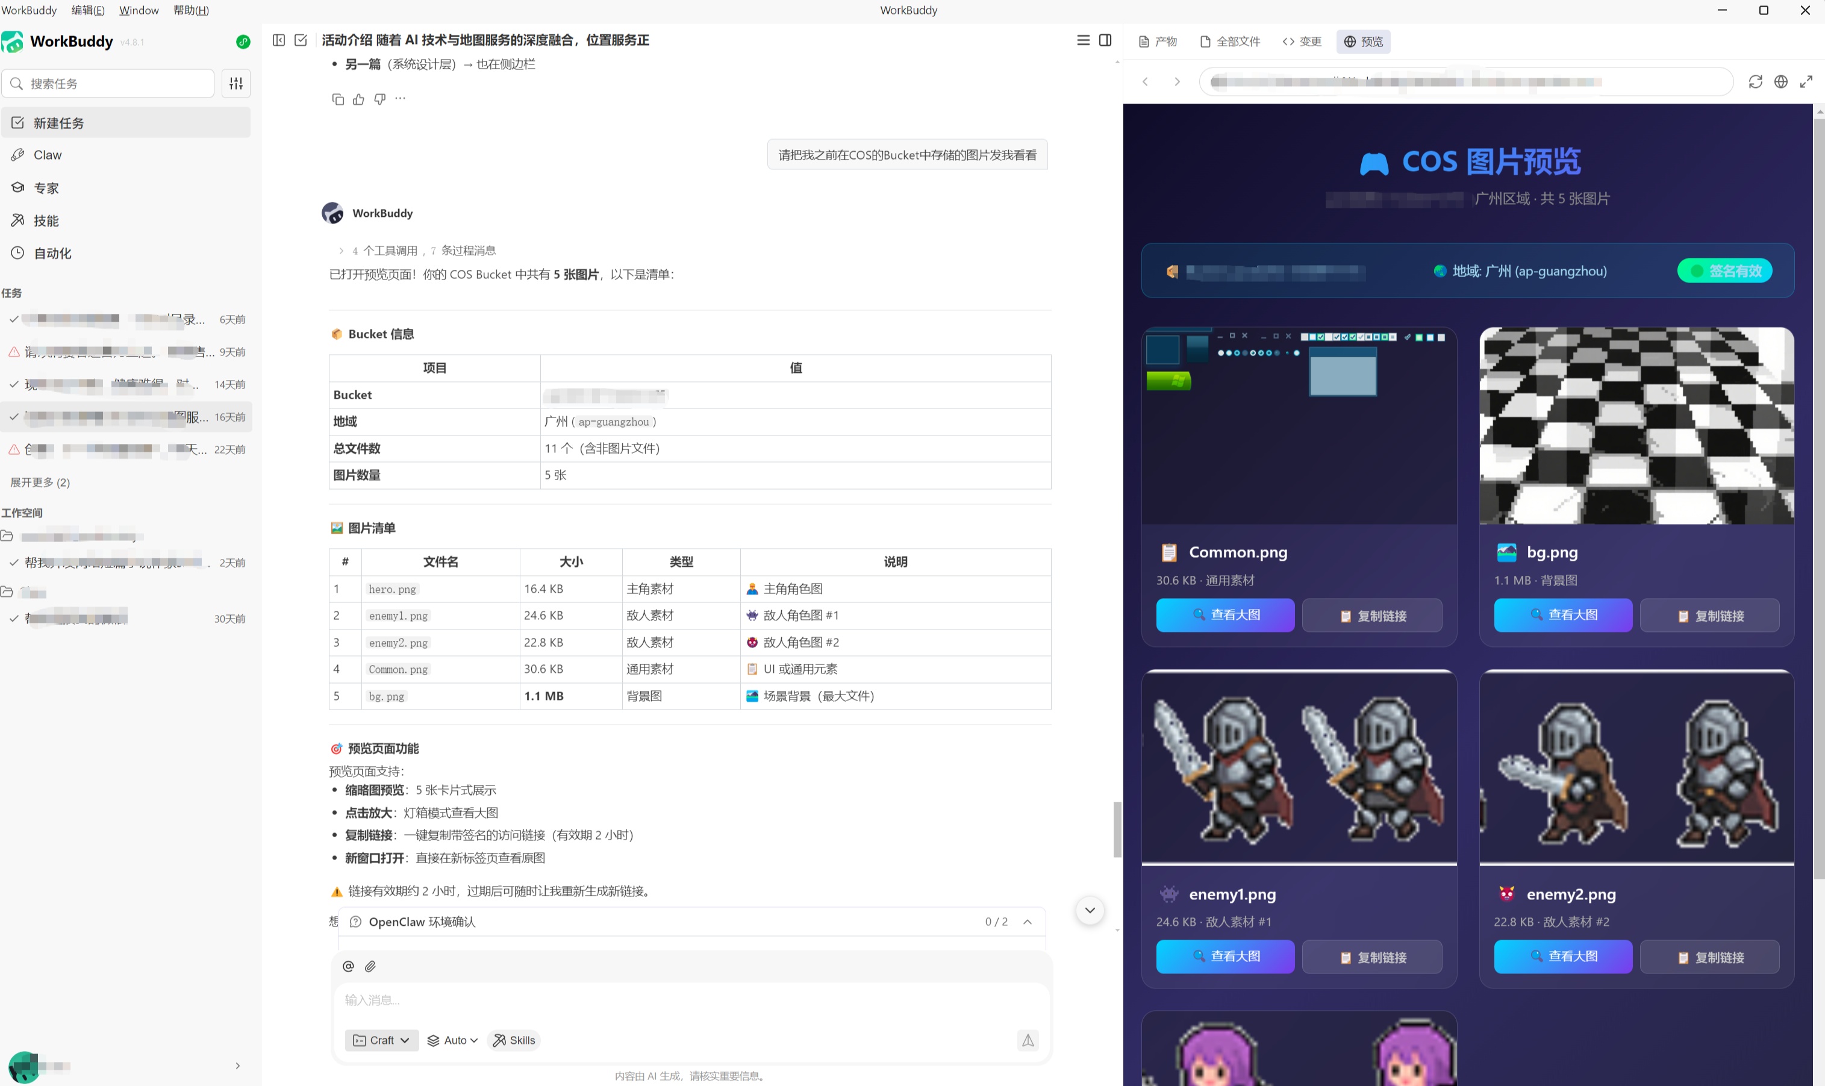Click the thumbs-up icon under the reply
The image size is (1825, 1086).
[x=358, y=99]
